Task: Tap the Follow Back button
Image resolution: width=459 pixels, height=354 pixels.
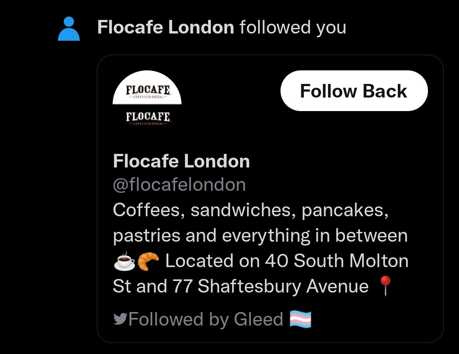Action: pyautogui.click(x=354, y=91)
